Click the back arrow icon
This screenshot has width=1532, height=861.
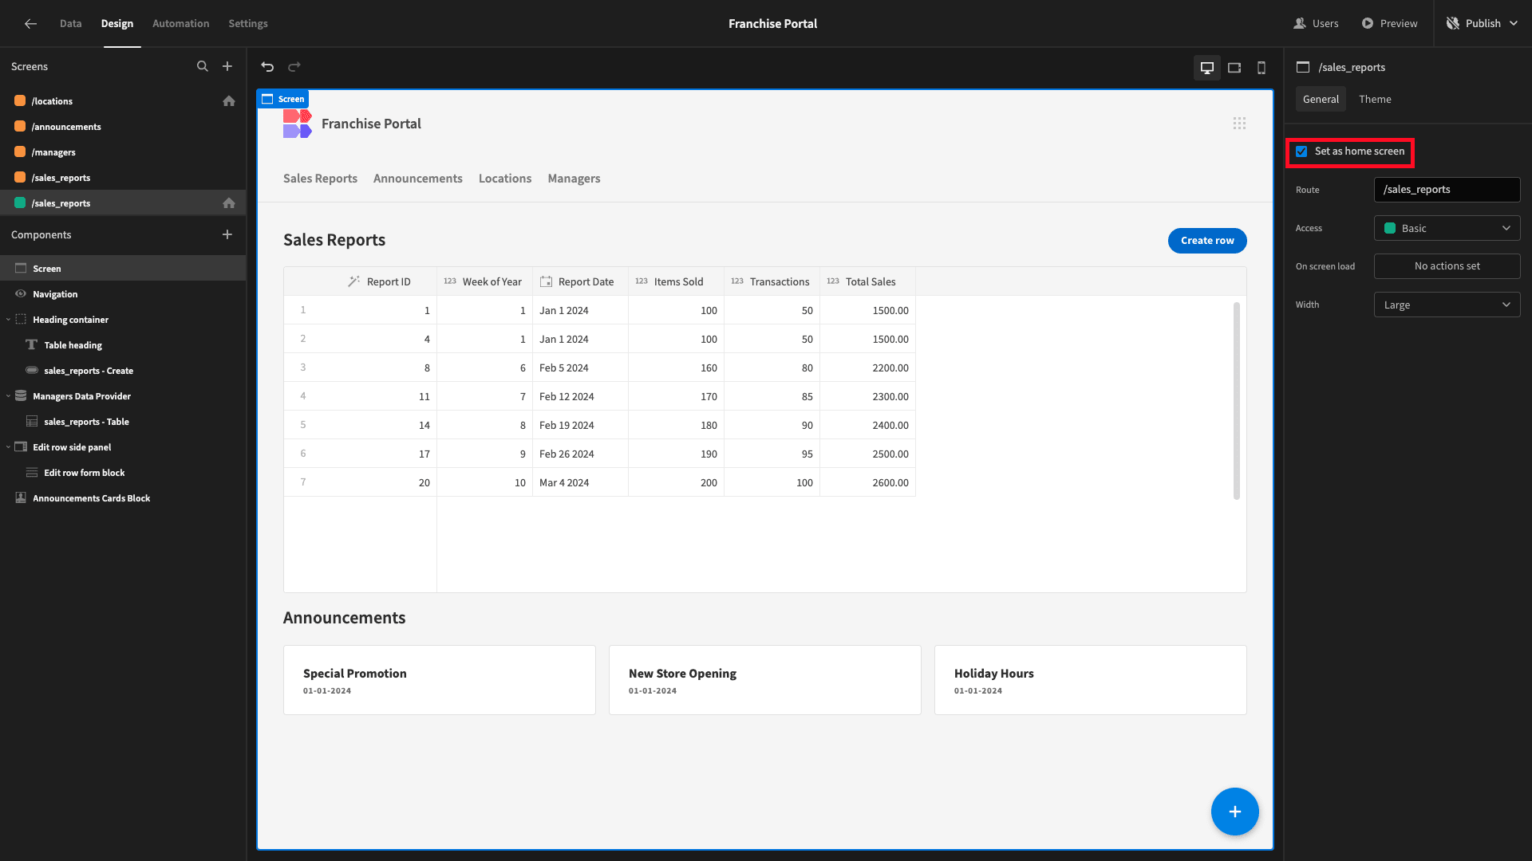tap(30, 24)
